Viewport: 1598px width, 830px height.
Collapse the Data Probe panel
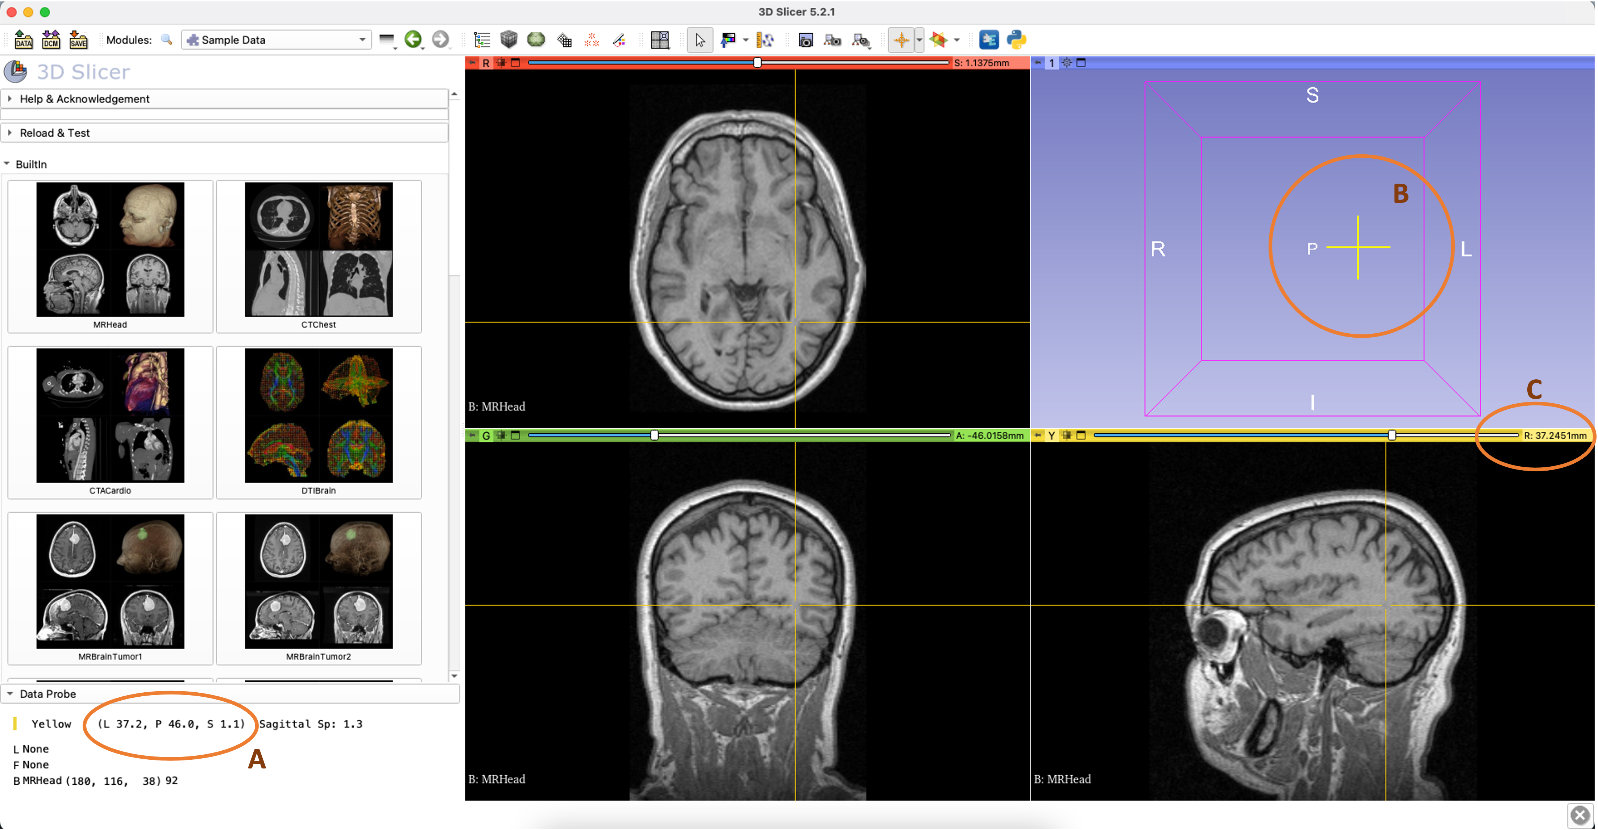click(229, 694)
